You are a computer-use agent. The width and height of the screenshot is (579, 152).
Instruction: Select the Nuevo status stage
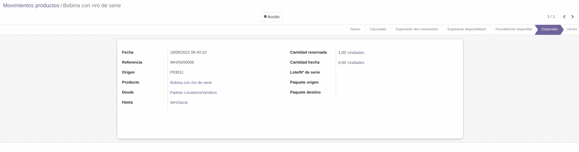coord(355,29)
